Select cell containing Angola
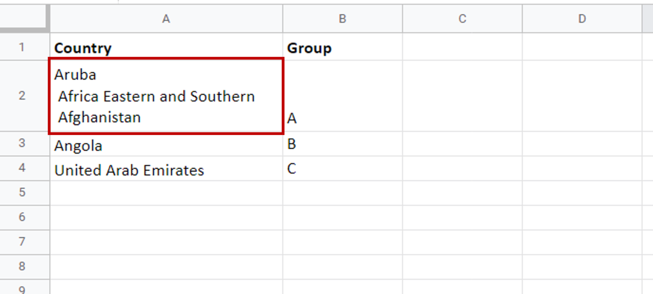This screenshot has height=294, width=653. [x=166, y=144]
